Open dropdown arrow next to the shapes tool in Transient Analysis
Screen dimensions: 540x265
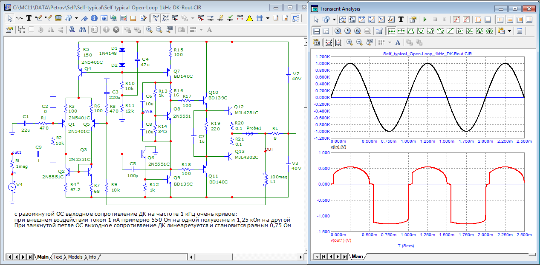click(334, 20)
